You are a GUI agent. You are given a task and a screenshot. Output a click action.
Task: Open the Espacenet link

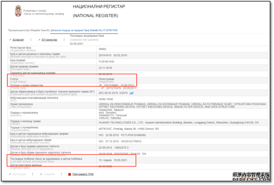click(x=18, y=40)
